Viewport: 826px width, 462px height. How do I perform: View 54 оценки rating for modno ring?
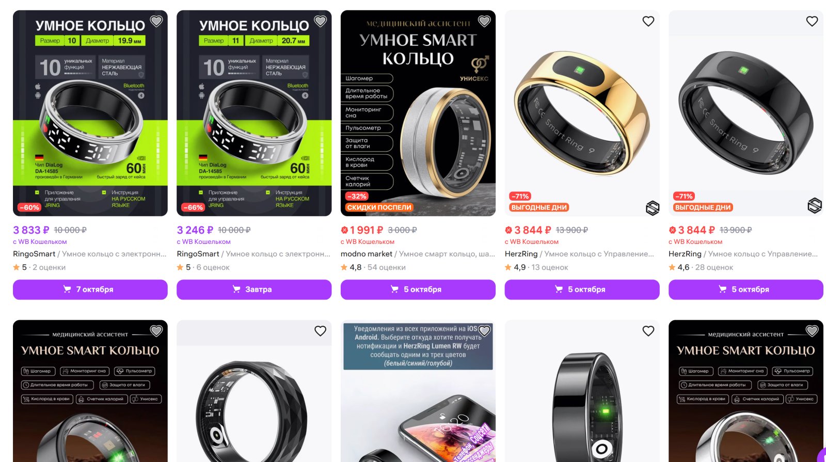point(387,267)
